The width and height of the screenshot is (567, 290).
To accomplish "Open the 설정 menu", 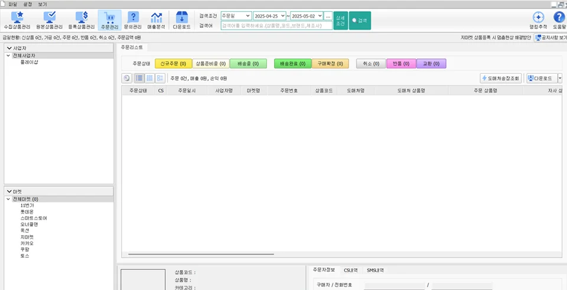I will [28, 4].
